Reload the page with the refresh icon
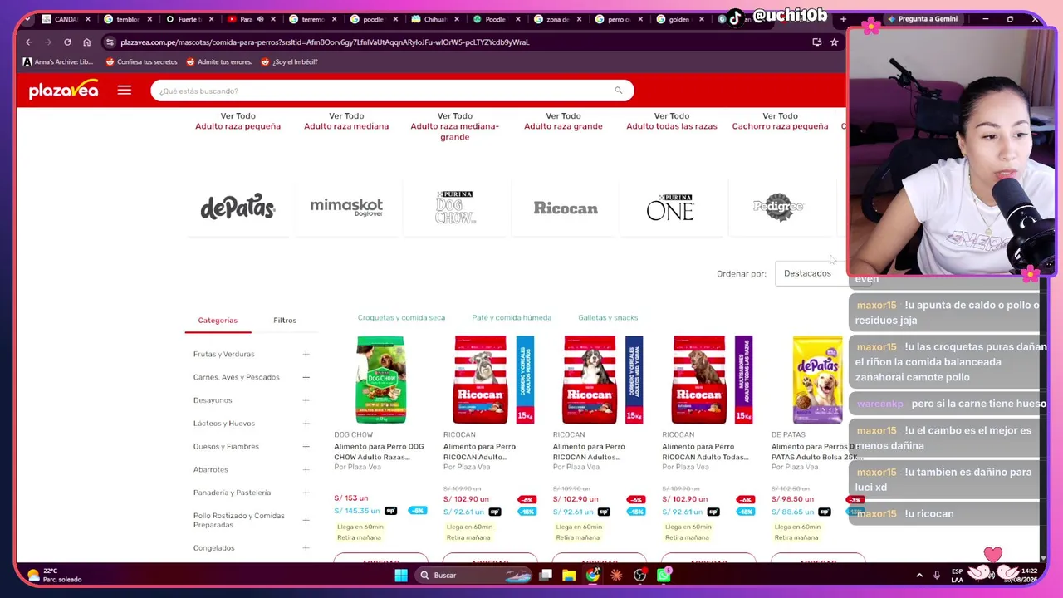Viewport: 1063px width, 598px height. 67,42
